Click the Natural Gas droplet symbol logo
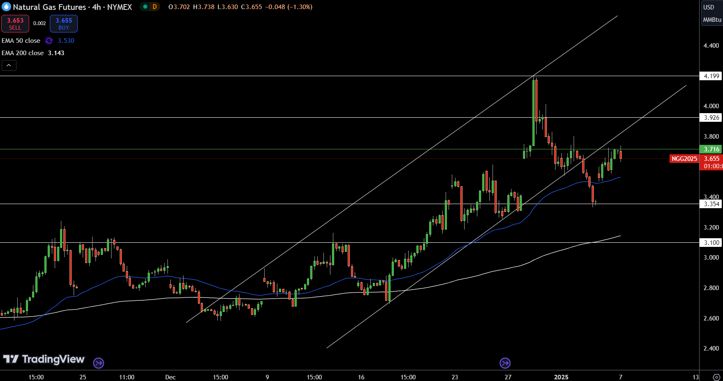 (6, 7)
